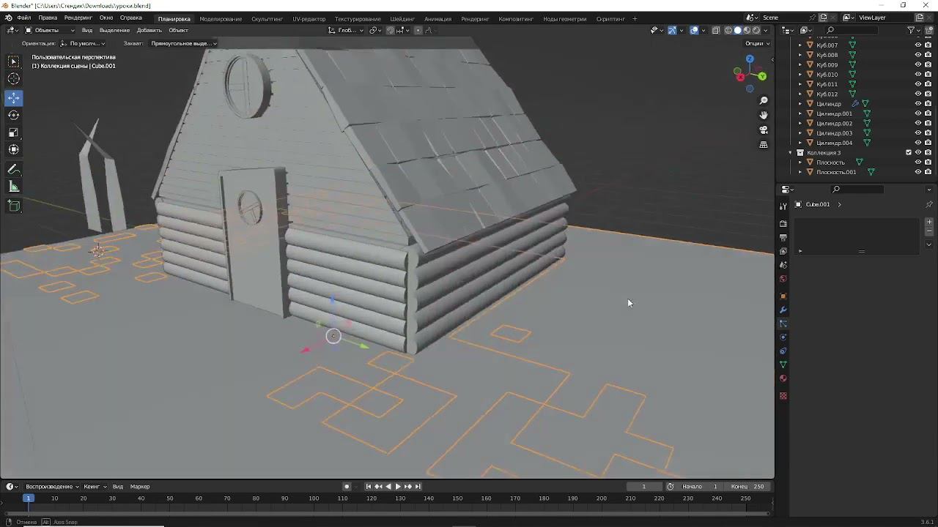Select the Scale tool
Image resolution: width=938 pixels, height=527 pixels.
pyautogui.click(x=14, y=132)
